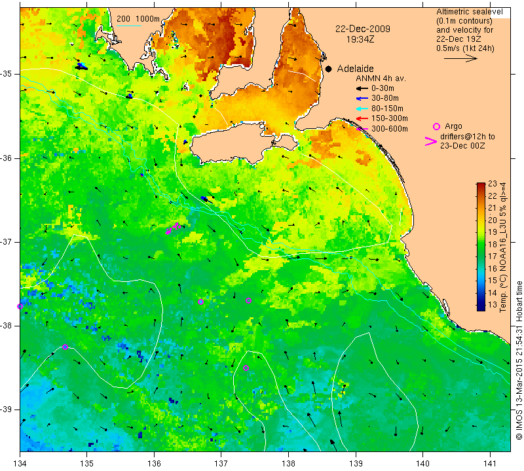Screen dimensions: 524x471
Task: Click the (0.1m contours) text
Action: coord(464,21)
